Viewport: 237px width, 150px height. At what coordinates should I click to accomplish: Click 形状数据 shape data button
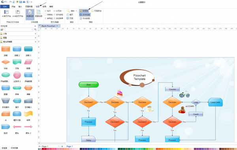(85, 19)
